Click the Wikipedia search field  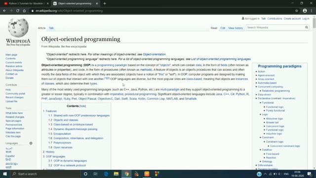pos(275,28)
